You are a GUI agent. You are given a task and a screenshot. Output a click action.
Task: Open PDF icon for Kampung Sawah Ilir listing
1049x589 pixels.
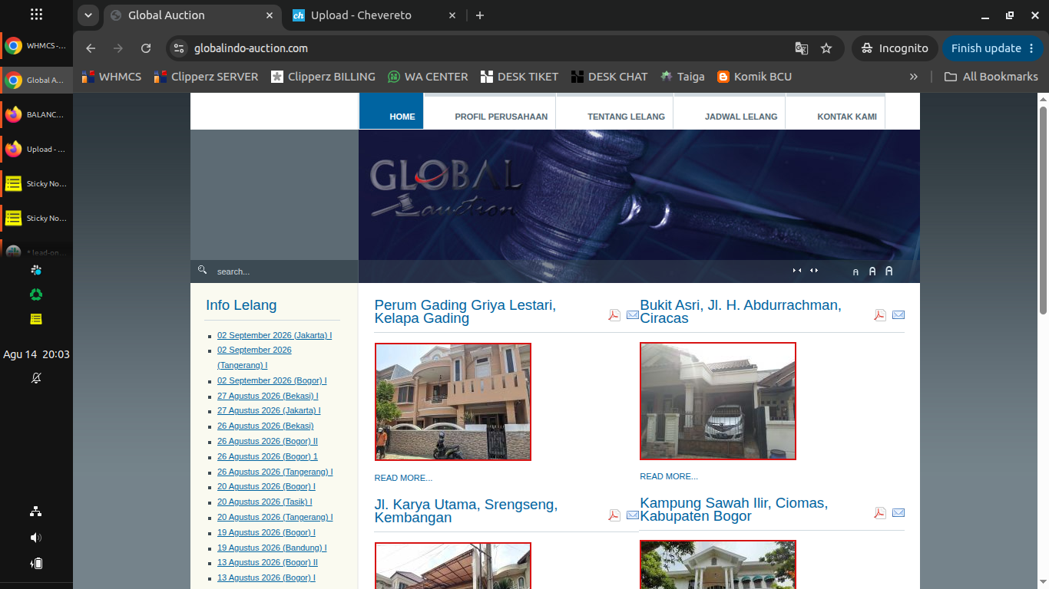[880, 513]
